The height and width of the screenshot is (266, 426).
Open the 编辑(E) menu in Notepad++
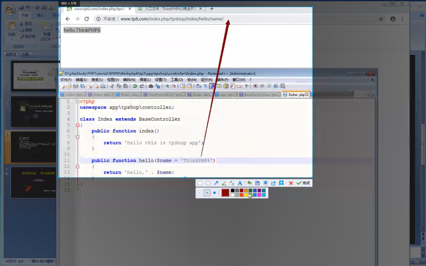pyautogui.click(x=81, y=80)
